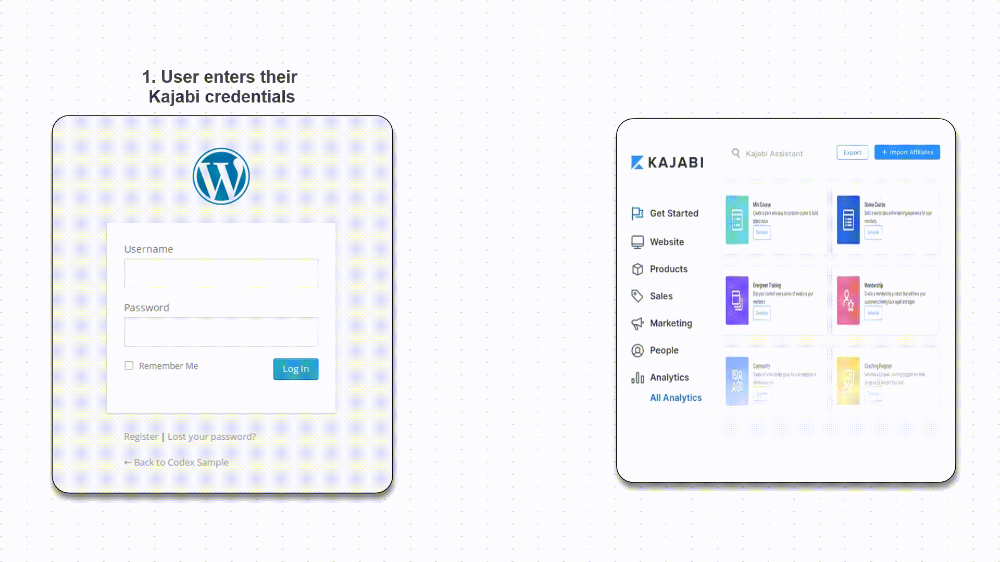Enable the Import Affiliates toggle button
Screen dimensions: 1000x562
907,152
